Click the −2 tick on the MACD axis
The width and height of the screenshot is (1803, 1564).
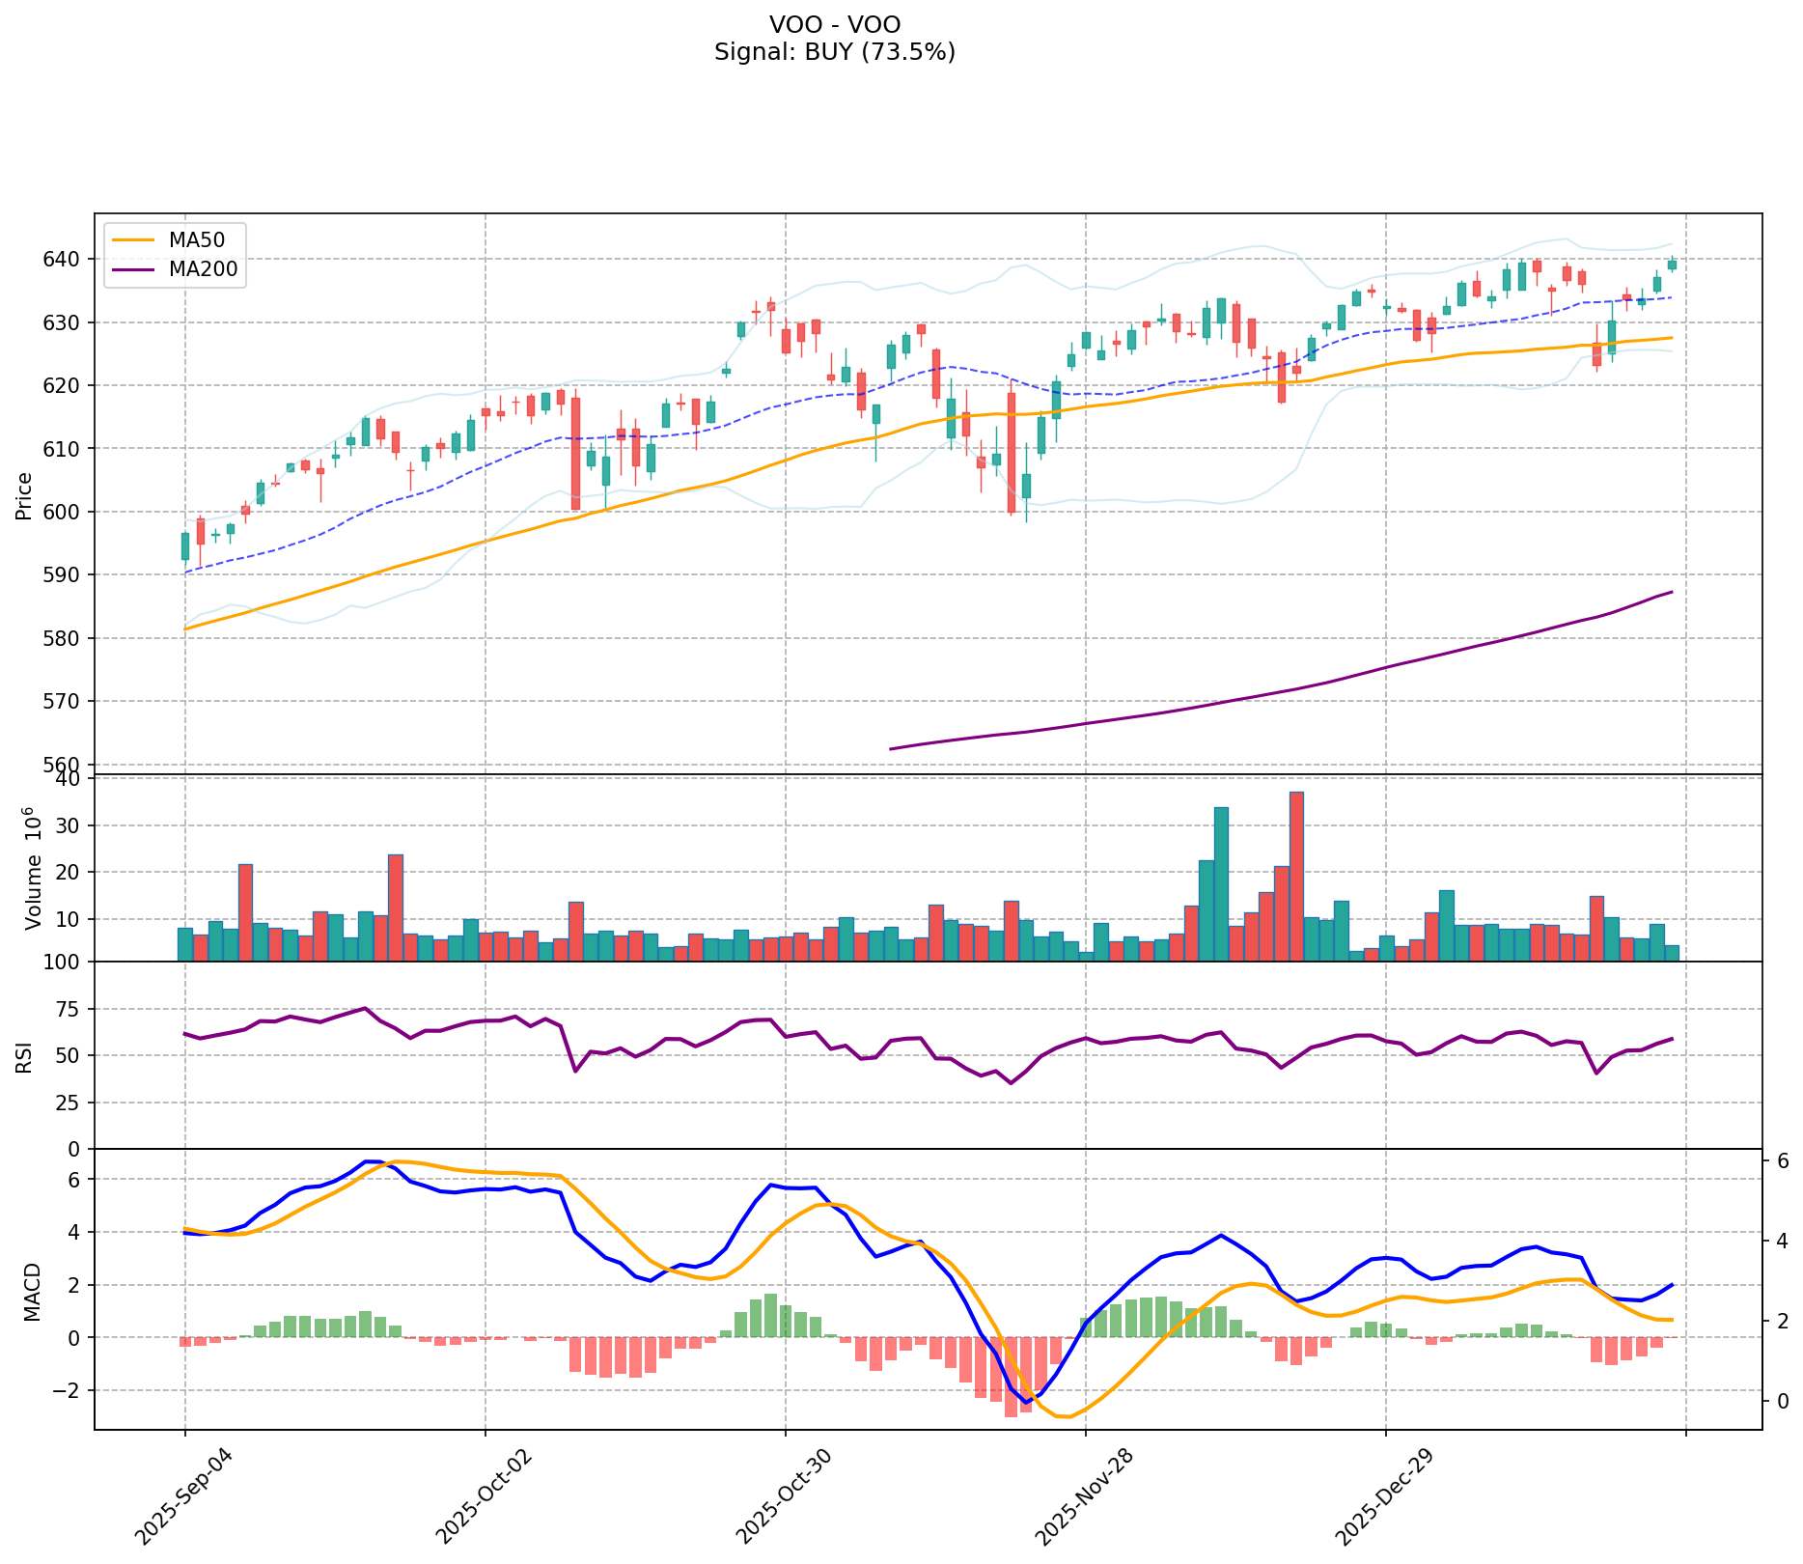click(68, 1390)
